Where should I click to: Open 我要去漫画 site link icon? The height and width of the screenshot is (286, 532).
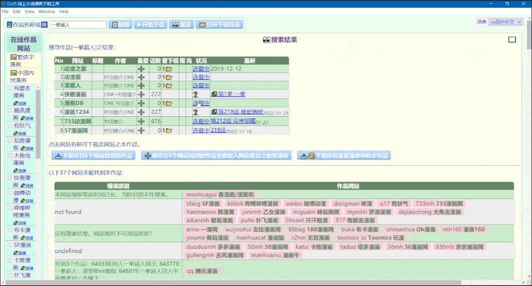coord(20,103)
